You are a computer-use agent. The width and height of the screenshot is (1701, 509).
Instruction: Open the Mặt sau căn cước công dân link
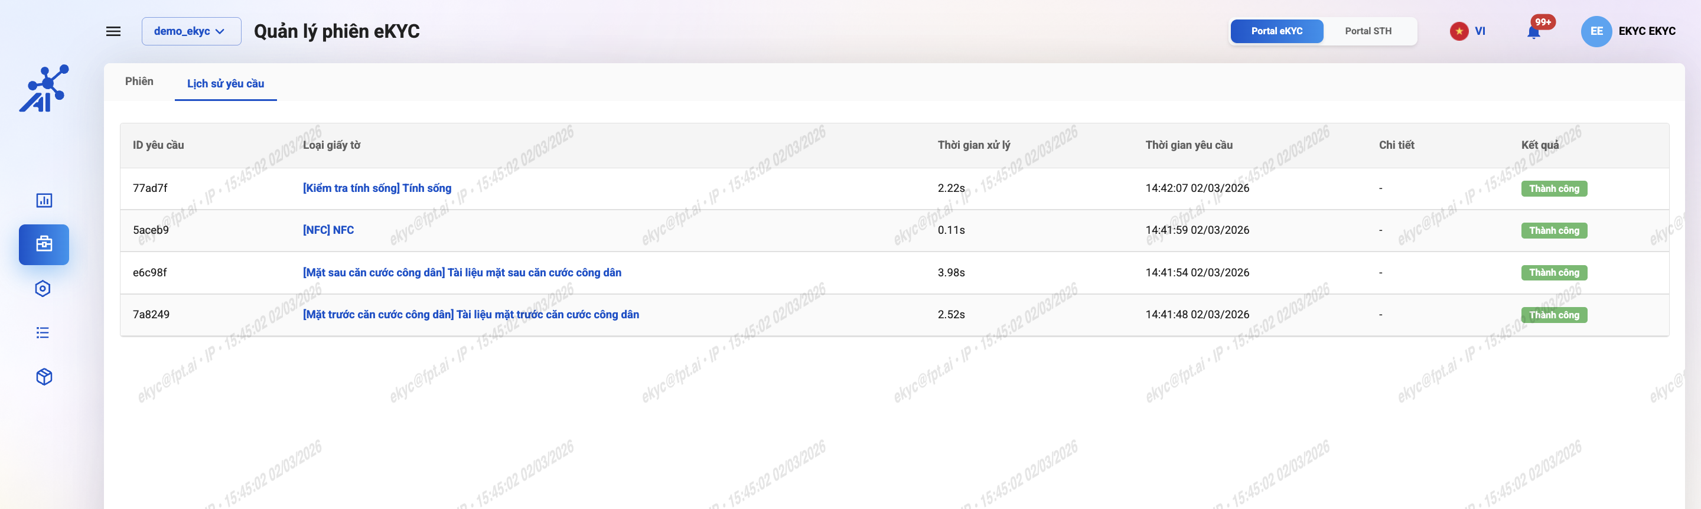tap(462, 273)
